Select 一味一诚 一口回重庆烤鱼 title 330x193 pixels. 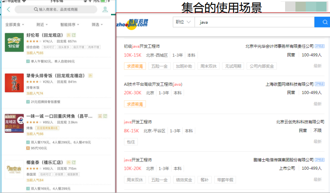click(59, 116)
